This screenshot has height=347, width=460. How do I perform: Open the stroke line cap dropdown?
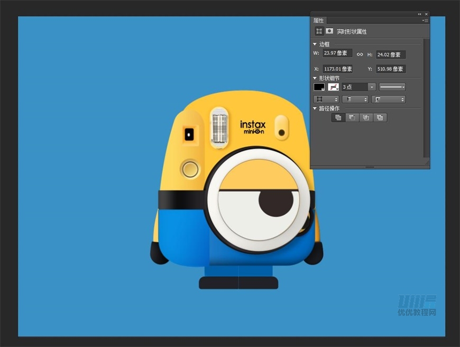355,99
